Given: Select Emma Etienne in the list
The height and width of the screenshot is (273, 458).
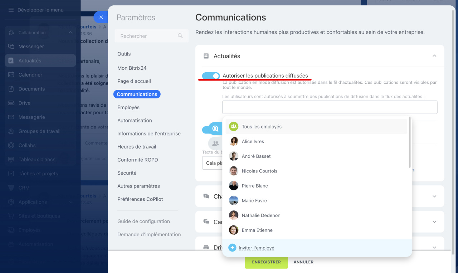Looking at the screenshot, I should click(x=316, y=230).
